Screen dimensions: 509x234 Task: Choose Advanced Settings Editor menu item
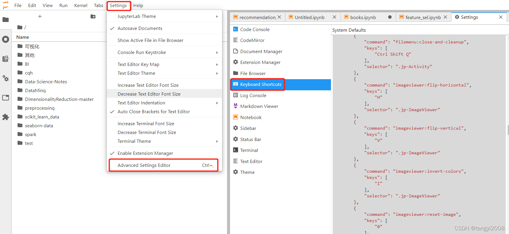coord(164,165)
